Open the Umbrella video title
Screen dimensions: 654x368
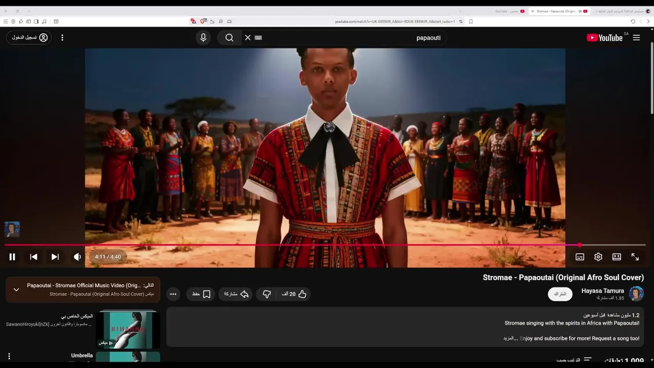[82, 355]
